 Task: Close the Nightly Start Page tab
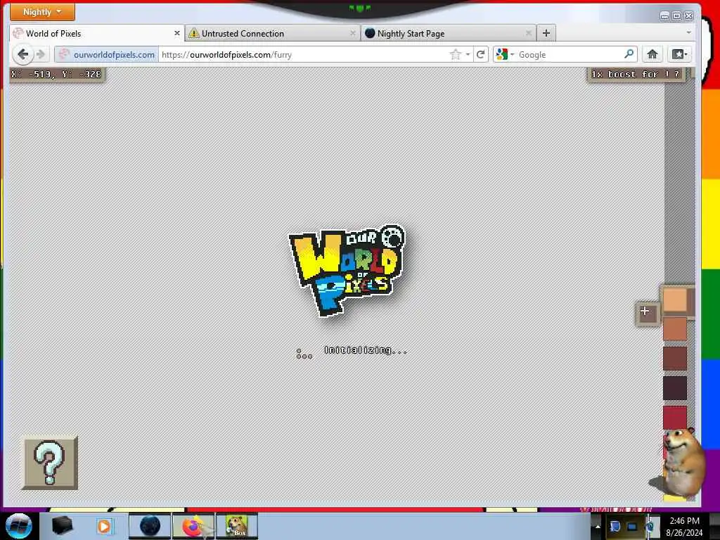529,34
